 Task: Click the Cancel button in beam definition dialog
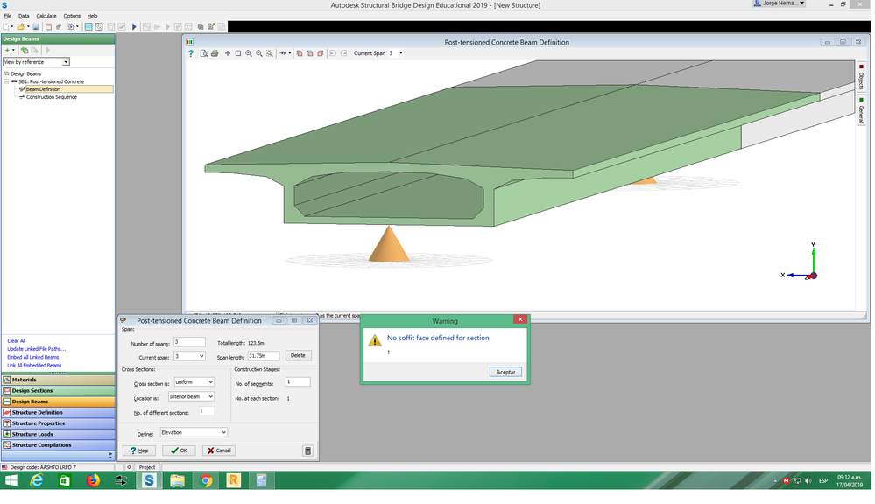(x=219, y=451)
